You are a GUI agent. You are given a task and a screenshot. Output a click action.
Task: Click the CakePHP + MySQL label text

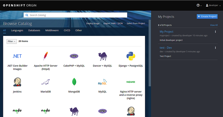tap(74, 66)
